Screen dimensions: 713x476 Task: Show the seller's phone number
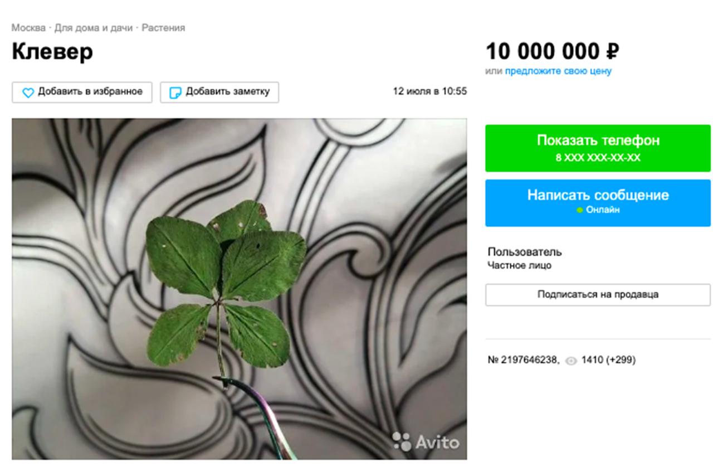click(x=598, y=148)
